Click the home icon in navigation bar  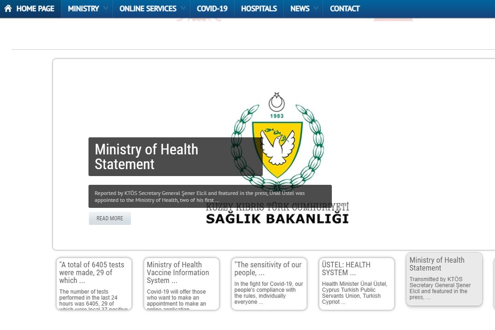(x=8, y=8)
